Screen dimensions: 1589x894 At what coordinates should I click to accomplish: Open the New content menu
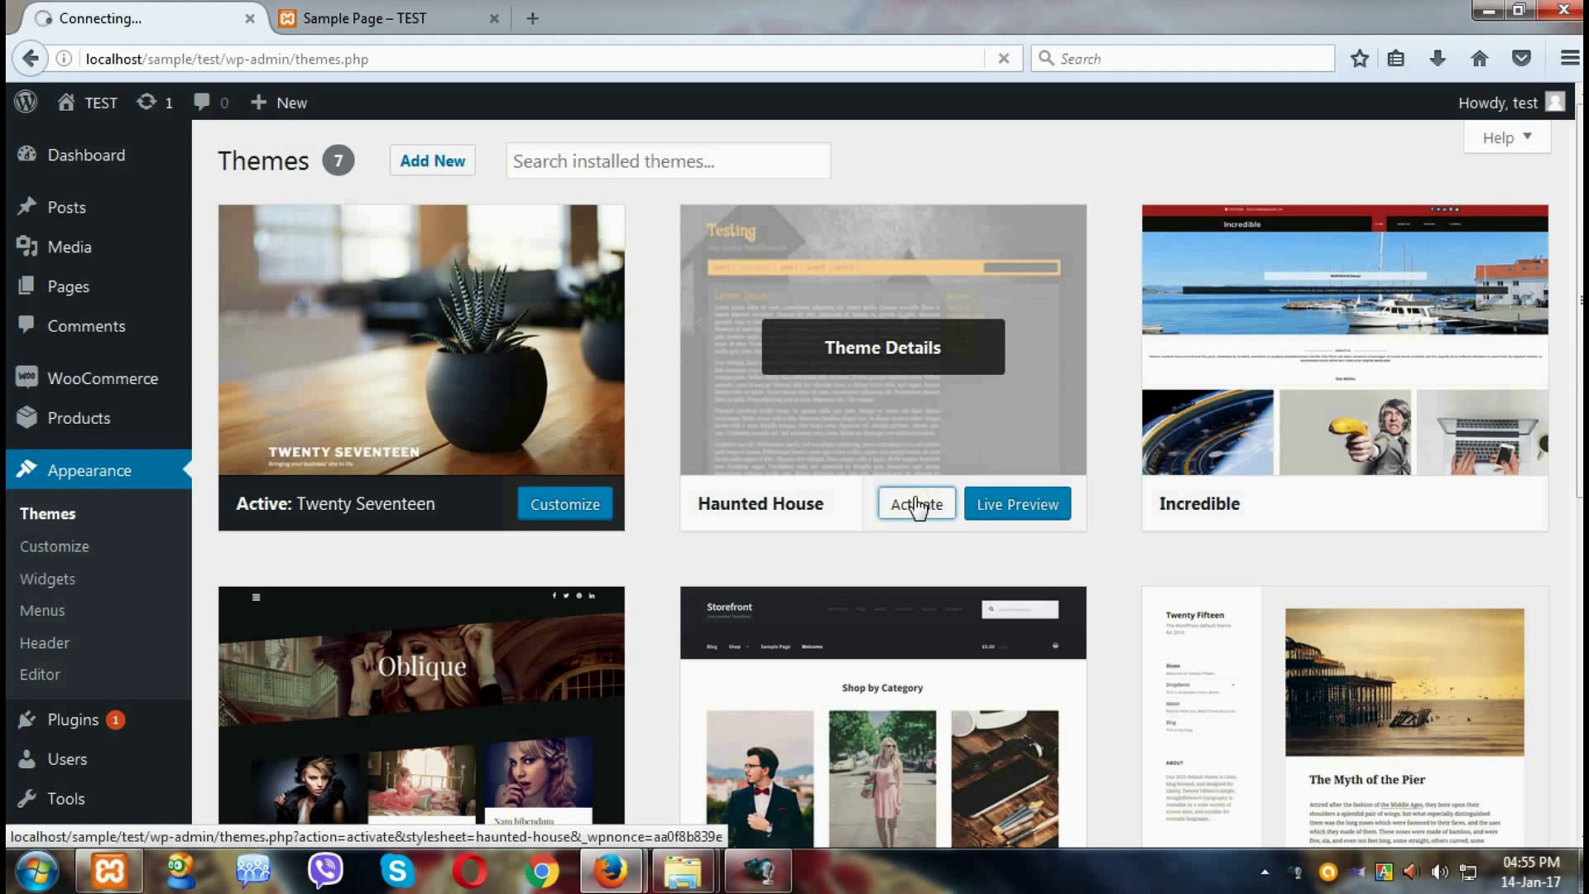(x=279, y=103)
